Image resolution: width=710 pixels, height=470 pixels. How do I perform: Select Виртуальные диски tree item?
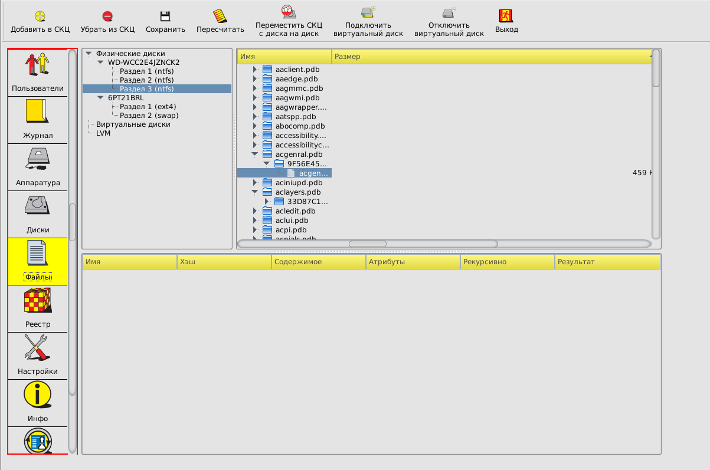(x=133, y=124)
